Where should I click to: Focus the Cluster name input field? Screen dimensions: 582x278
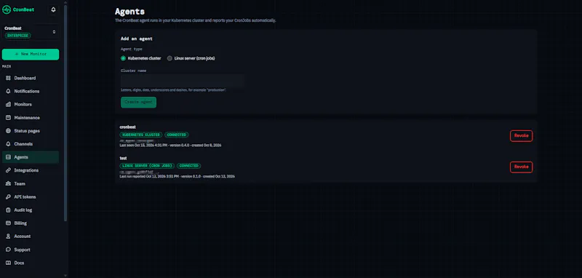click(x=183, y=81)
